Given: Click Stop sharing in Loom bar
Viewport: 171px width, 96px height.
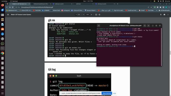Looking at the screenshot, I should click(x=107, y=93).
